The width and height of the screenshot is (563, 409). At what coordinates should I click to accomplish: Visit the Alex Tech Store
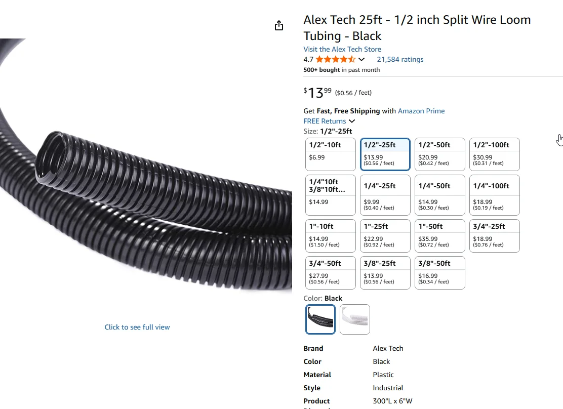click(x=342, y=49)
